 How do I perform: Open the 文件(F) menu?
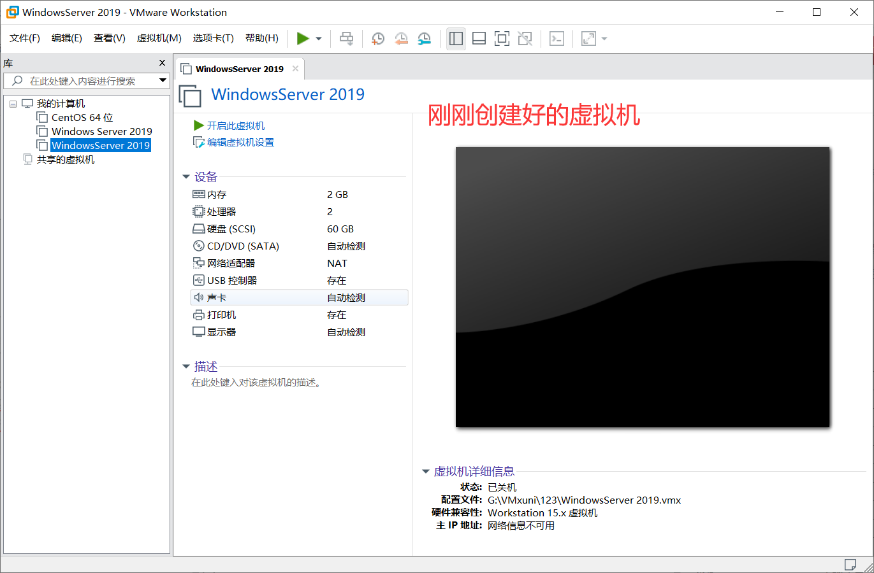pyautogui.click(x=25, y=38)
